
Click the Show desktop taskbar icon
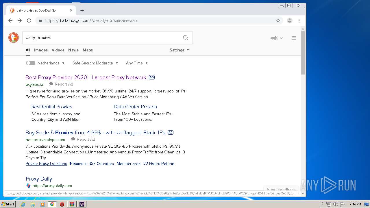pyautogui.click(x=367, y=204)
